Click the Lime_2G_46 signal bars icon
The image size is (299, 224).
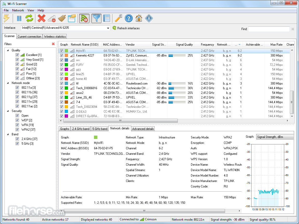click(x=72, y=97)
